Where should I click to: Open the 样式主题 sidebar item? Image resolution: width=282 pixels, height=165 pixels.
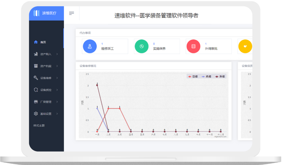pos(39,125)
